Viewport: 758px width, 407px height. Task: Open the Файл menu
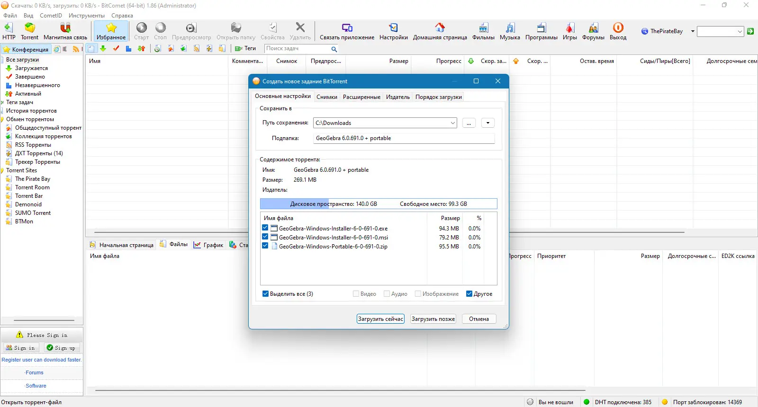point(10,15)
